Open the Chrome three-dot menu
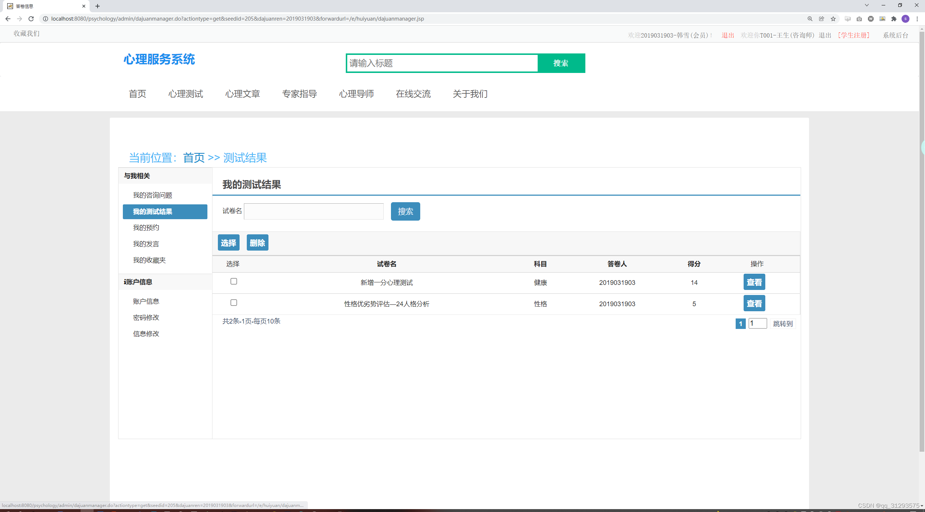 pyautogui.click(x=917, y=19)
